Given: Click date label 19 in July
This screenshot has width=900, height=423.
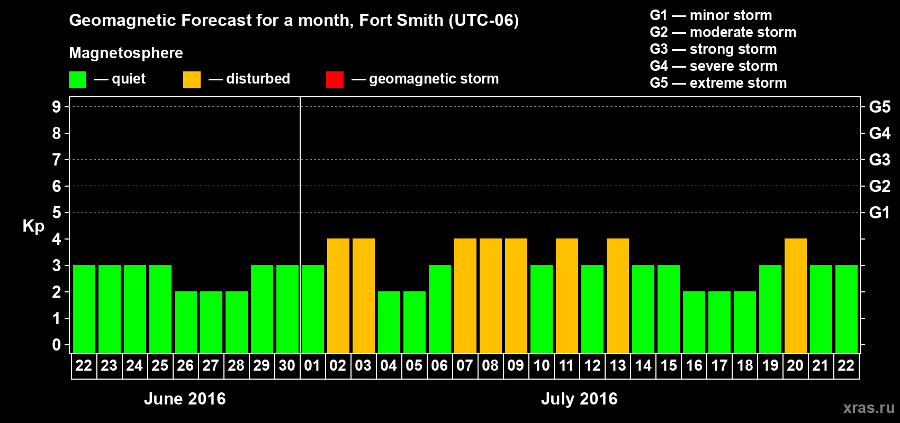Looking at the screenshot, I should [770, 366].
